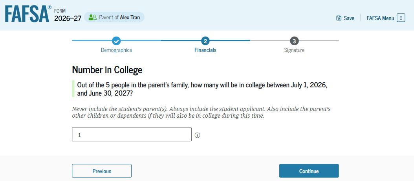Click the step 2 Financials circle

pos(205,41)
